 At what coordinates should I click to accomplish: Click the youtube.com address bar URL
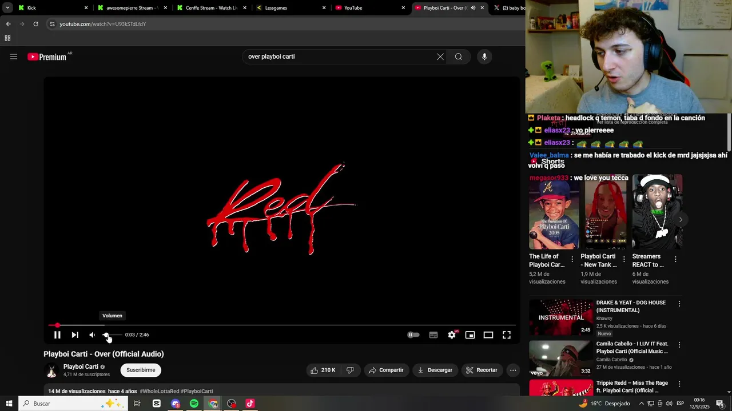tap(103, 24)
